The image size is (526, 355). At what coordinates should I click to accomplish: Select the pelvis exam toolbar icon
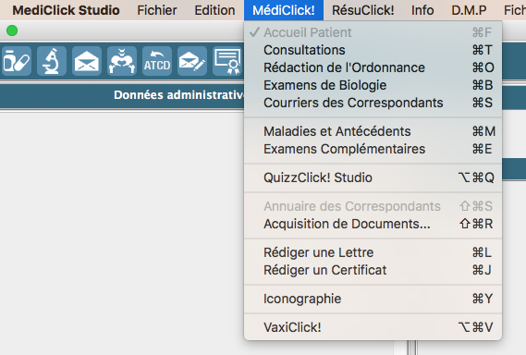(x=122, y=61)
